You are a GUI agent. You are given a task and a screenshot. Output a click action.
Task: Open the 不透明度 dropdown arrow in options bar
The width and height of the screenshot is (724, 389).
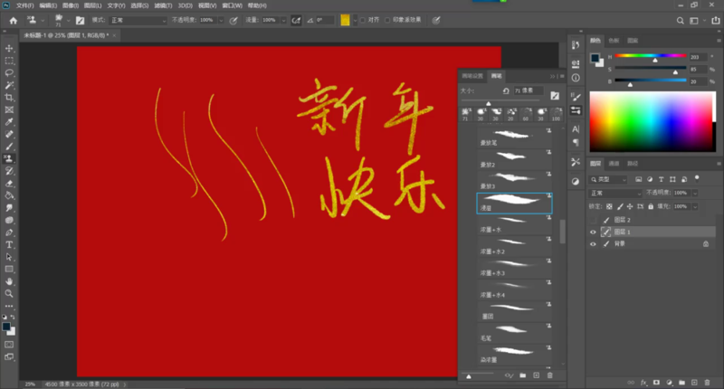coord(221,20)
